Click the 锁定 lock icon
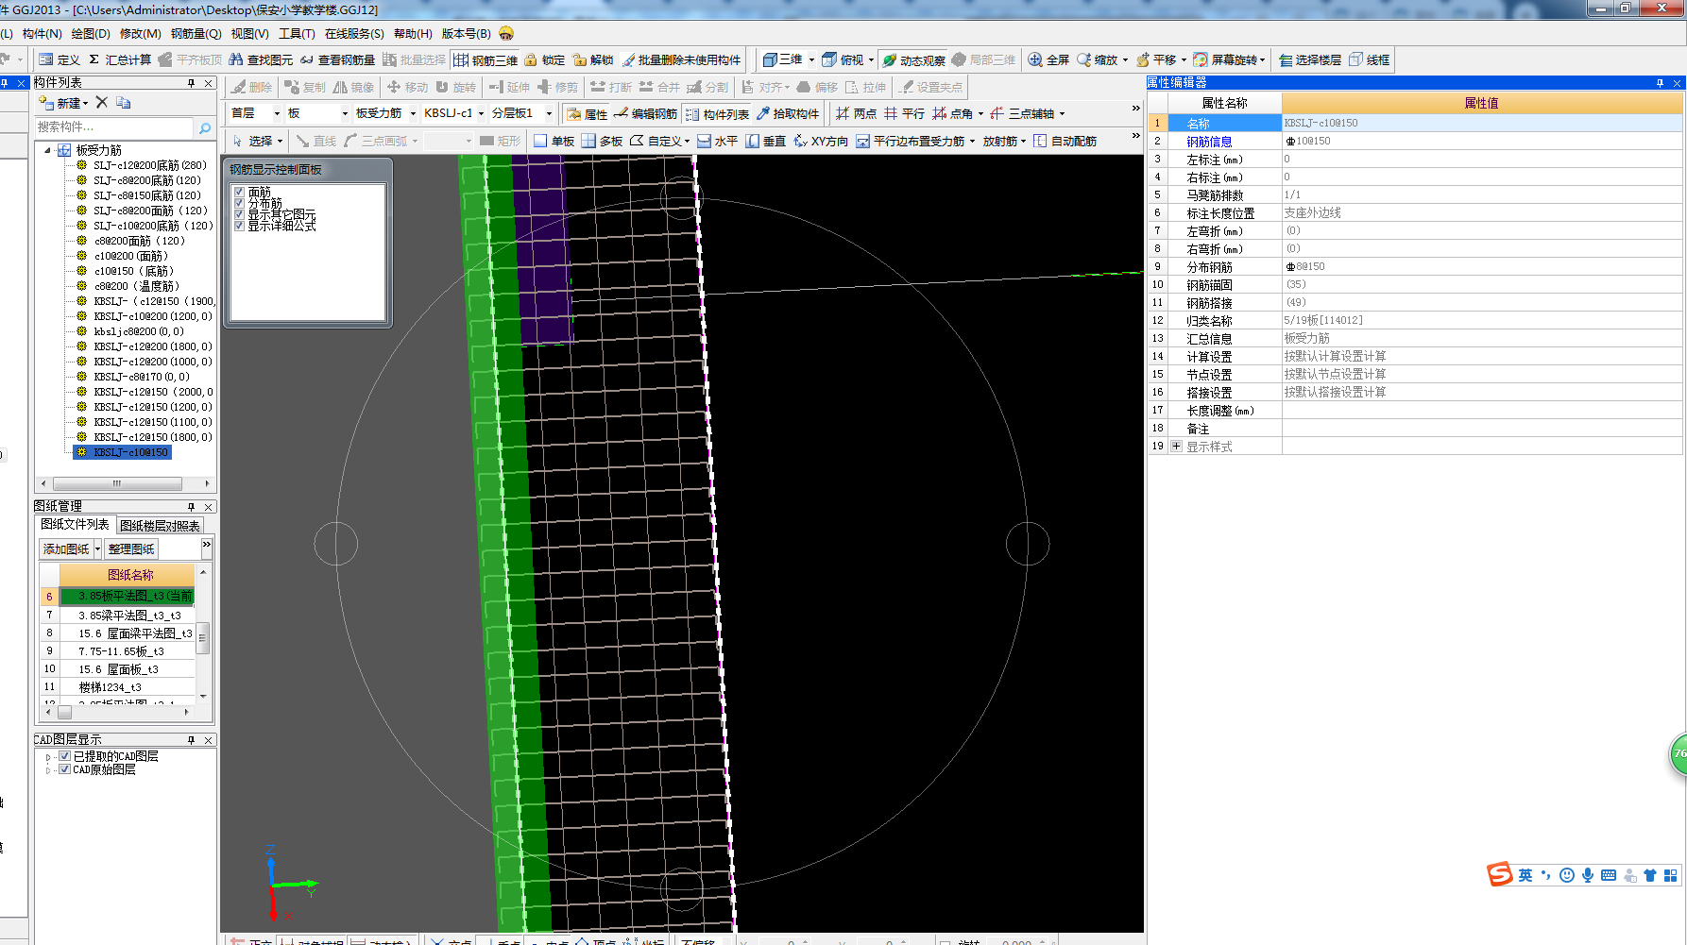The height and width of the screenshot is (945, 1687). point(545,59)
